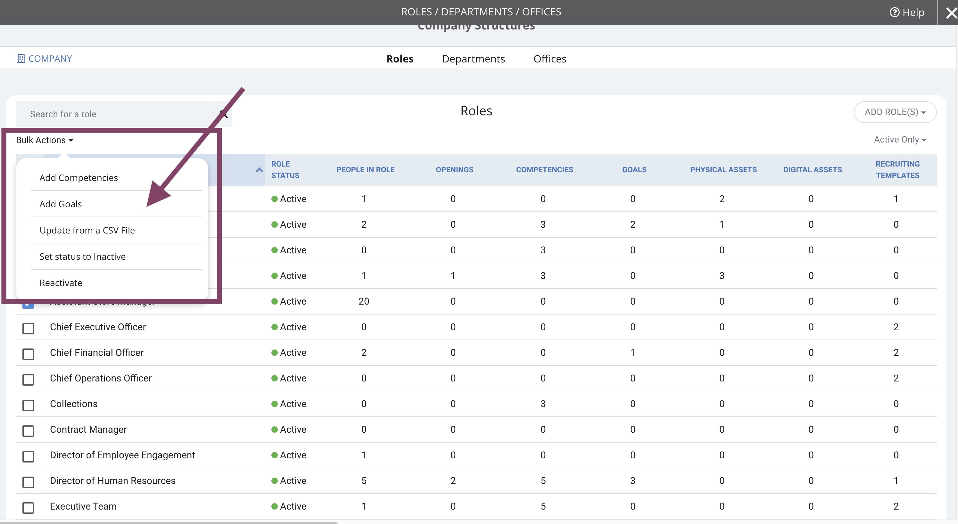Click the Roles heading above the table

coord(476,111)
